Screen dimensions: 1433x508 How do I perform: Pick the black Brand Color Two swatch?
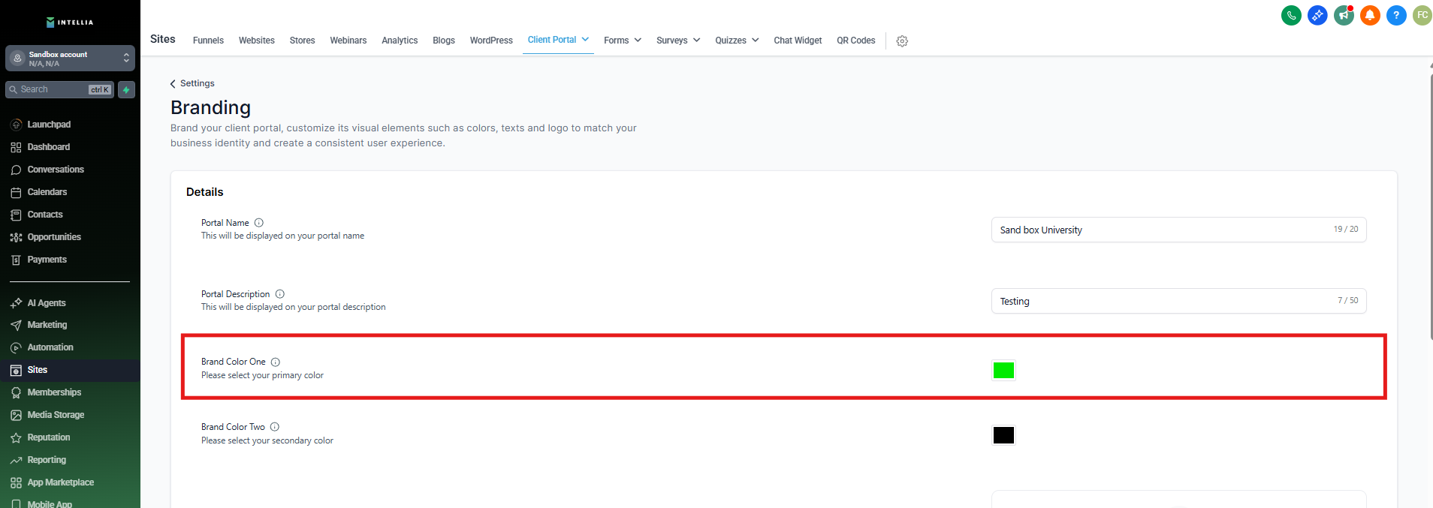coord(1003,435)
